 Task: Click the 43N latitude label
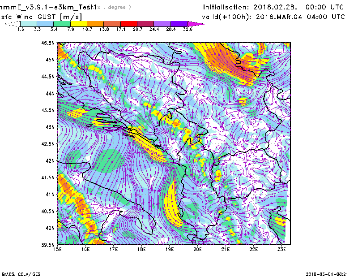[50, 127]
